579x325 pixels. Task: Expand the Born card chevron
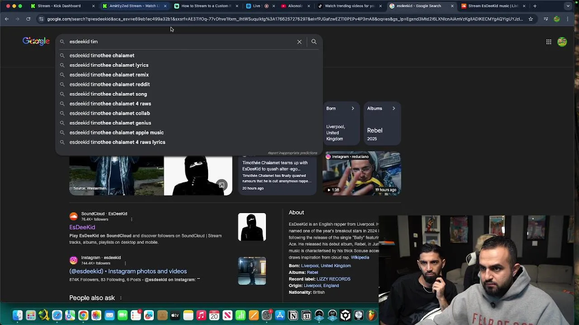pyautogui.click(x=353, y=108)
